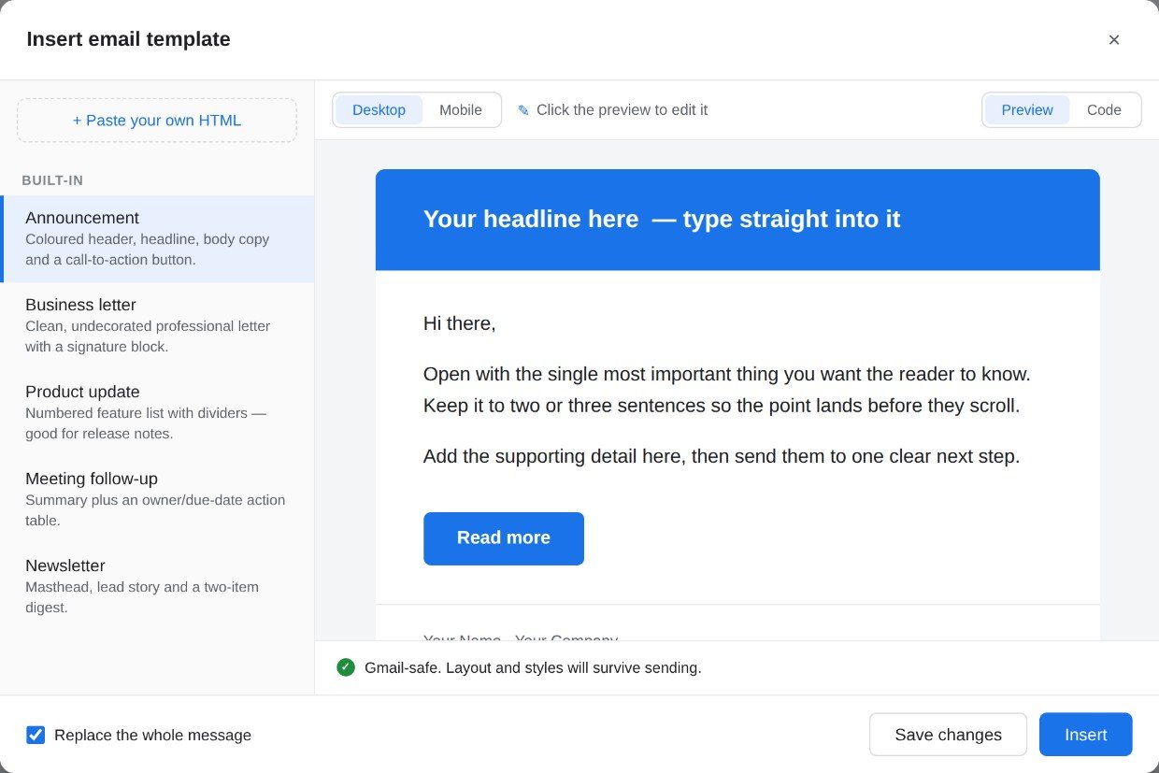1159x773 pixels.
Task: Choose the Product update template
Action: tap(157, 412)
